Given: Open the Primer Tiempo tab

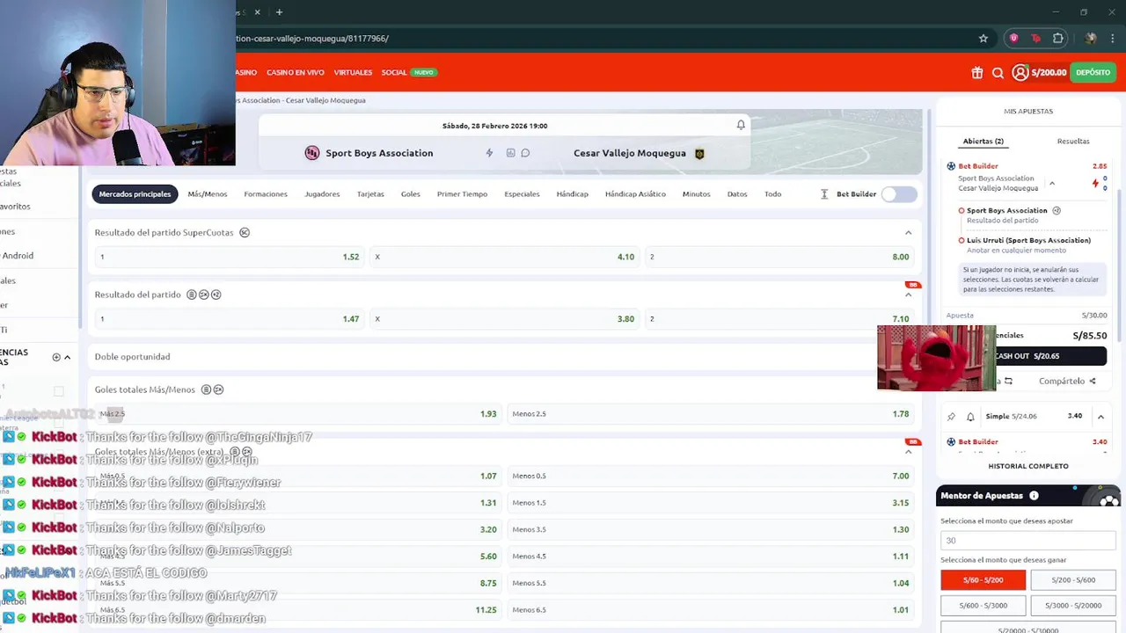Looking at the screenshot, I should point(462,194).
